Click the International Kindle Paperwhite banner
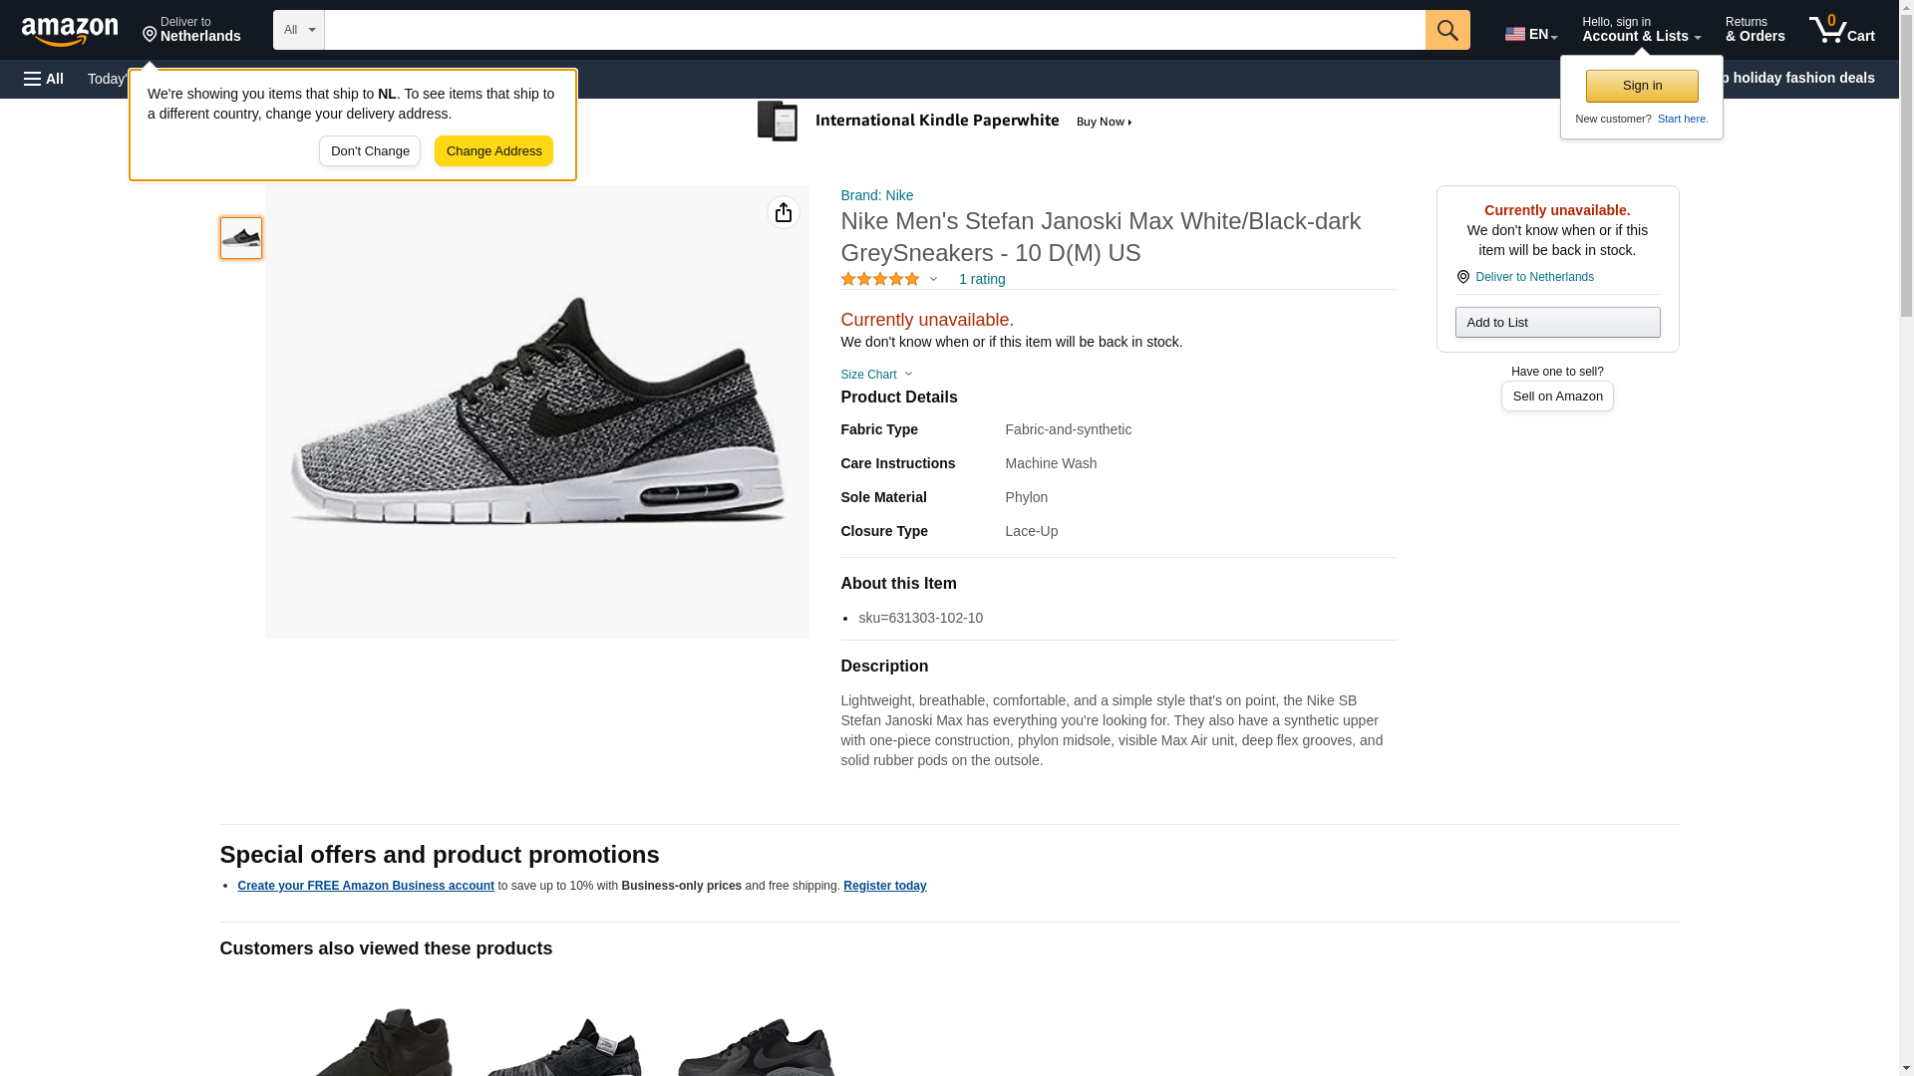This screenshot has height=1076, width=1914. [x=945, y=122]
